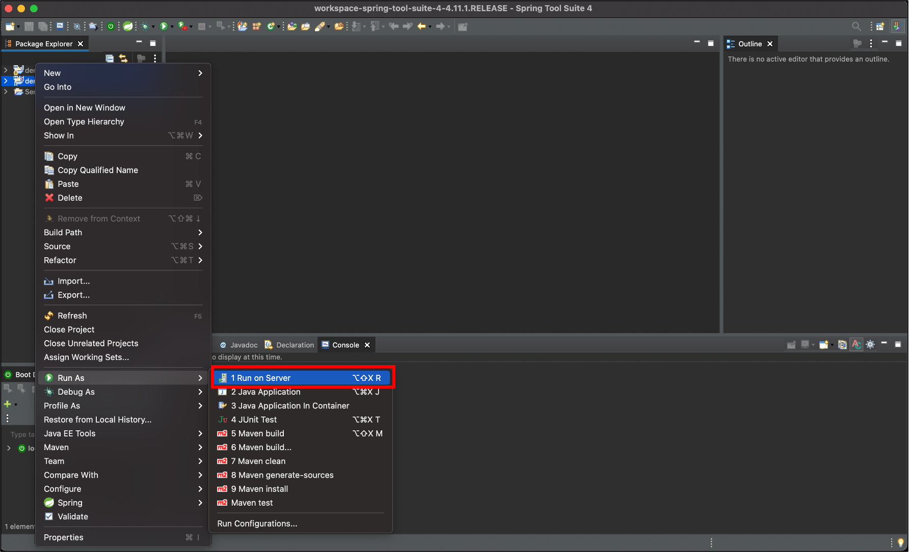The image size is (909, 552).
Task: Choose Run on Server option
Action: coord(301,378)
